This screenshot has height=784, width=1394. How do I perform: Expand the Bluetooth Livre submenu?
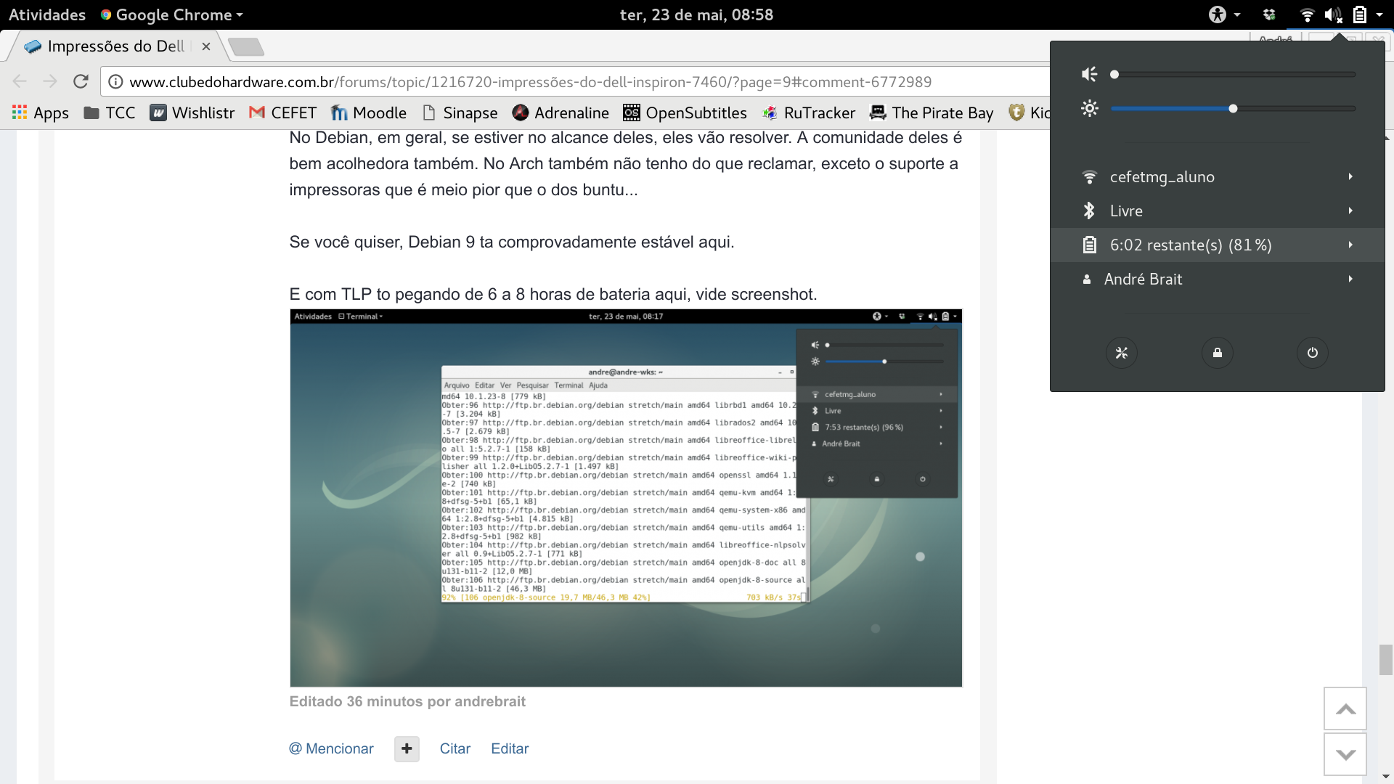pos(1218,211)
